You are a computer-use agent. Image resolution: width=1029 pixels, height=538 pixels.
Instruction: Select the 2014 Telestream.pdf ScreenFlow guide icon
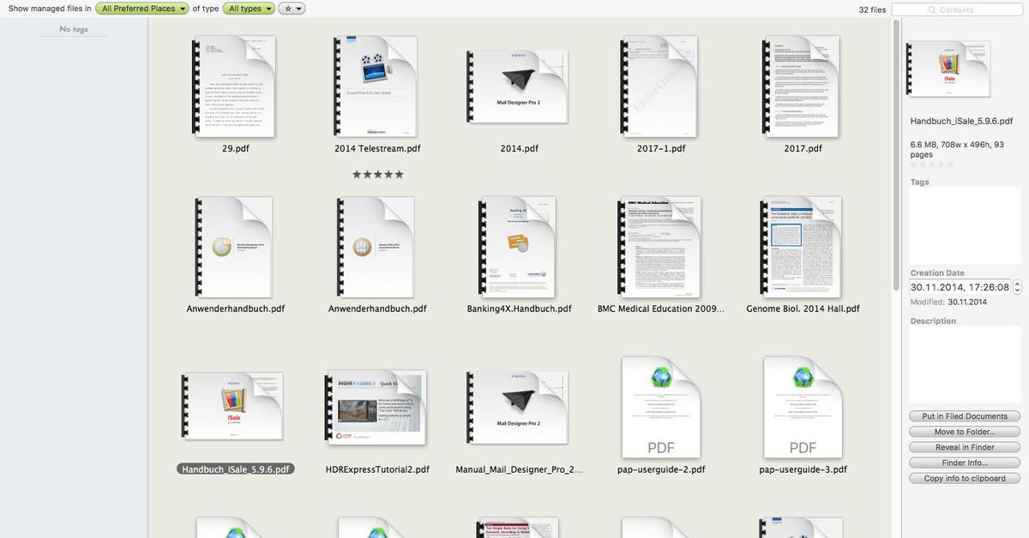[x=377, y=87]
